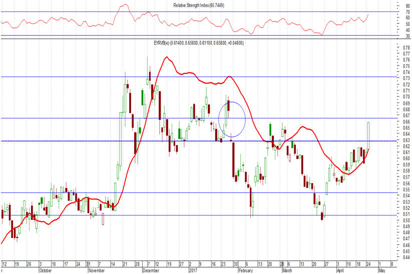The height and width of the screenshot is (274, 412).
Task: Click the 0.63 price axis label
Action: (x=406, y=140)
